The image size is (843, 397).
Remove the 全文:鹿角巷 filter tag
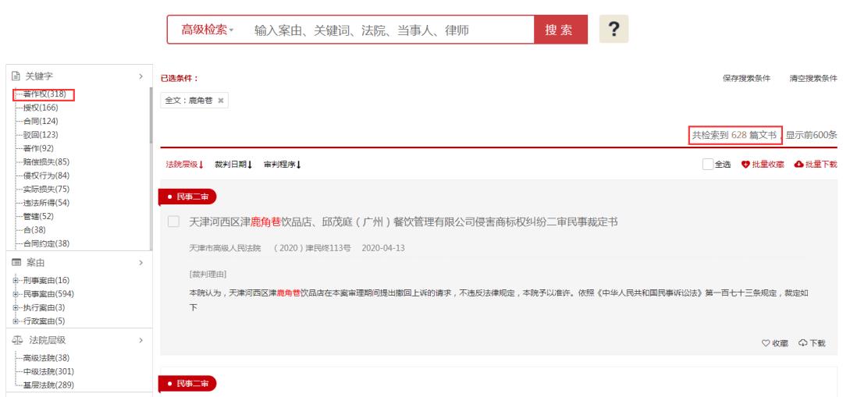[x=200, y=101]
